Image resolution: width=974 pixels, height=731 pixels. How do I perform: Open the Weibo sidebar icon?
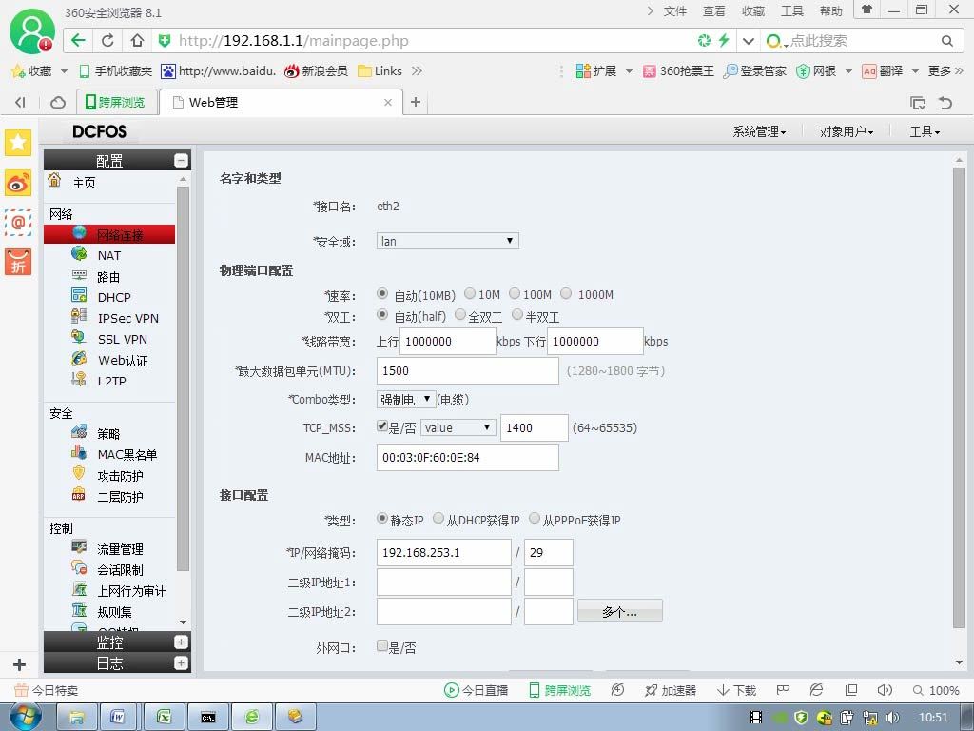coord(18,183)
